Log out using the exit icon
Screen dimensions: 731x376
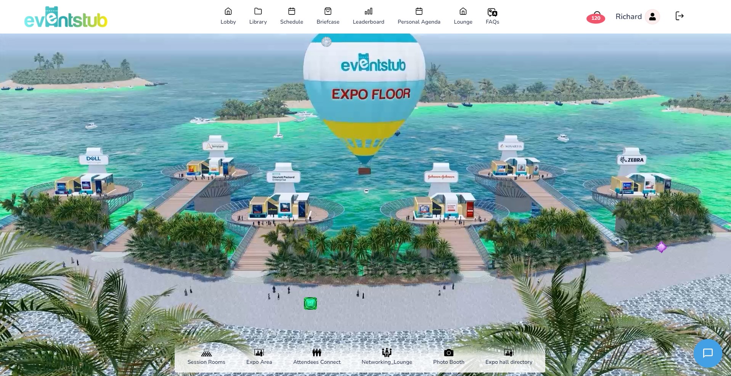tap(680, 16)
